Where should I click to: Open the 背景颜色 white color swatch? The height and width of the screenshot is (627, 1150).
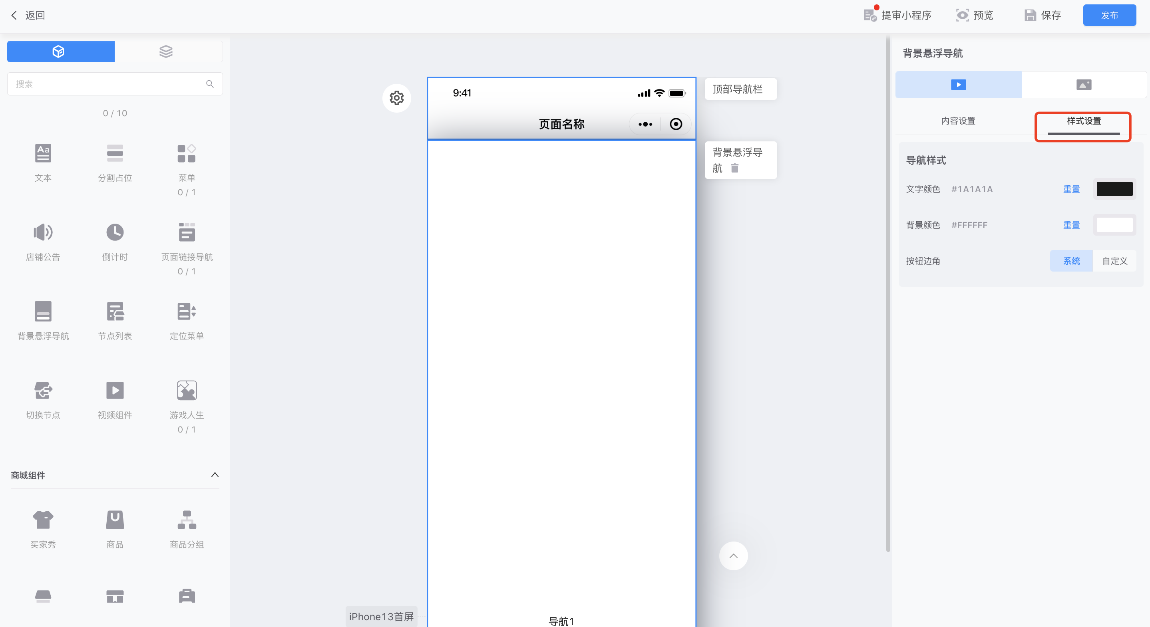pos(1114,225)
